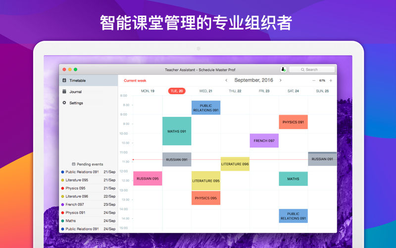Click the September, 2016 heading
This screenshot has width=396, height=248.
253,80
